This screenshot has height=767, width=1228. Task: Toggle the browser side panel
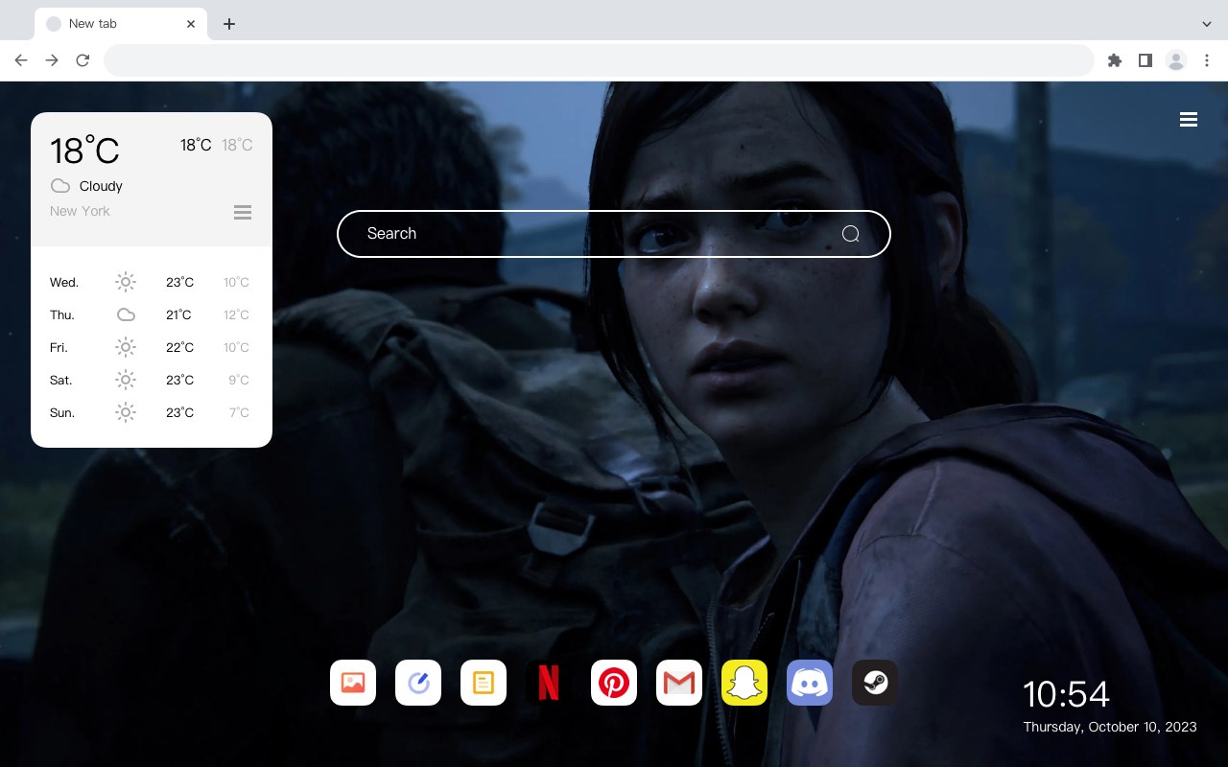[1145, 60]
